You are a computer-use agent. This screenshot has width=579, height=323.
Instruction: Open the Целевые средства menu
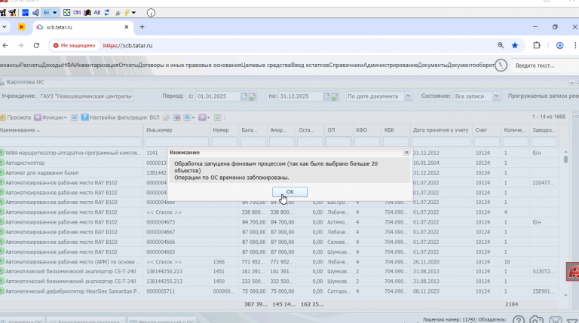tap(266, 66)
